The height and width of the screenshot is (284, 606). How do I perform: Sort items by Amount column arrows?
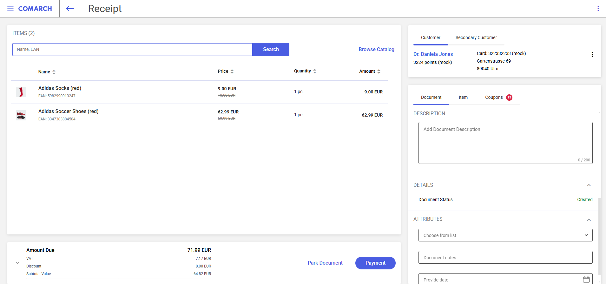click(x=379, y=71)
